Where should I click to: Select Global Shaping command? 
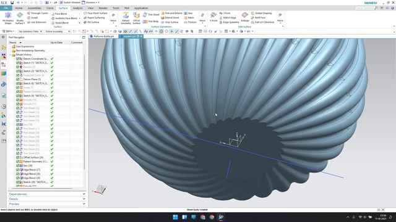[261, 13]
